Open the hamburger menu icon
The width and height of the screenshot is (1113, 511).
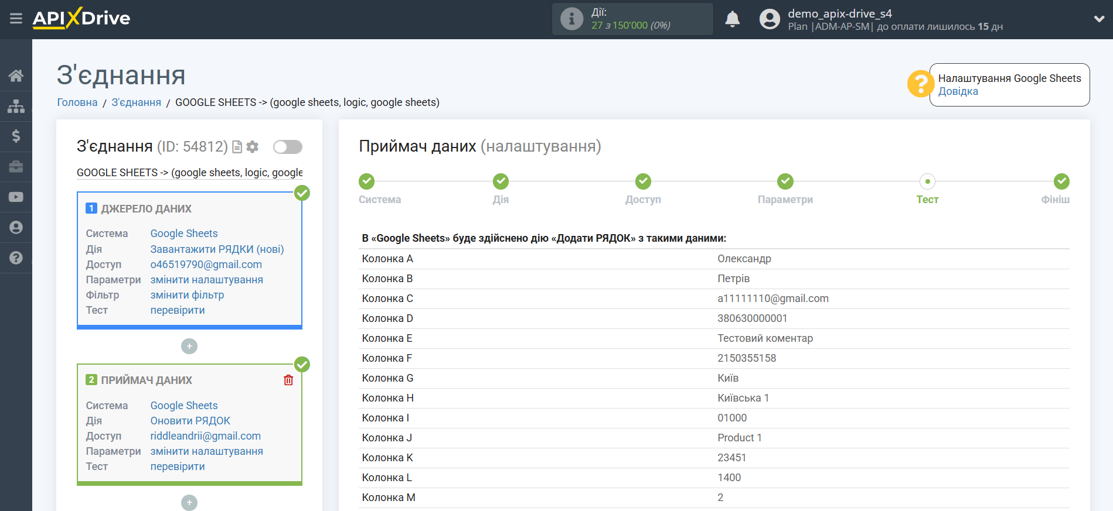(x=16, y=19)
